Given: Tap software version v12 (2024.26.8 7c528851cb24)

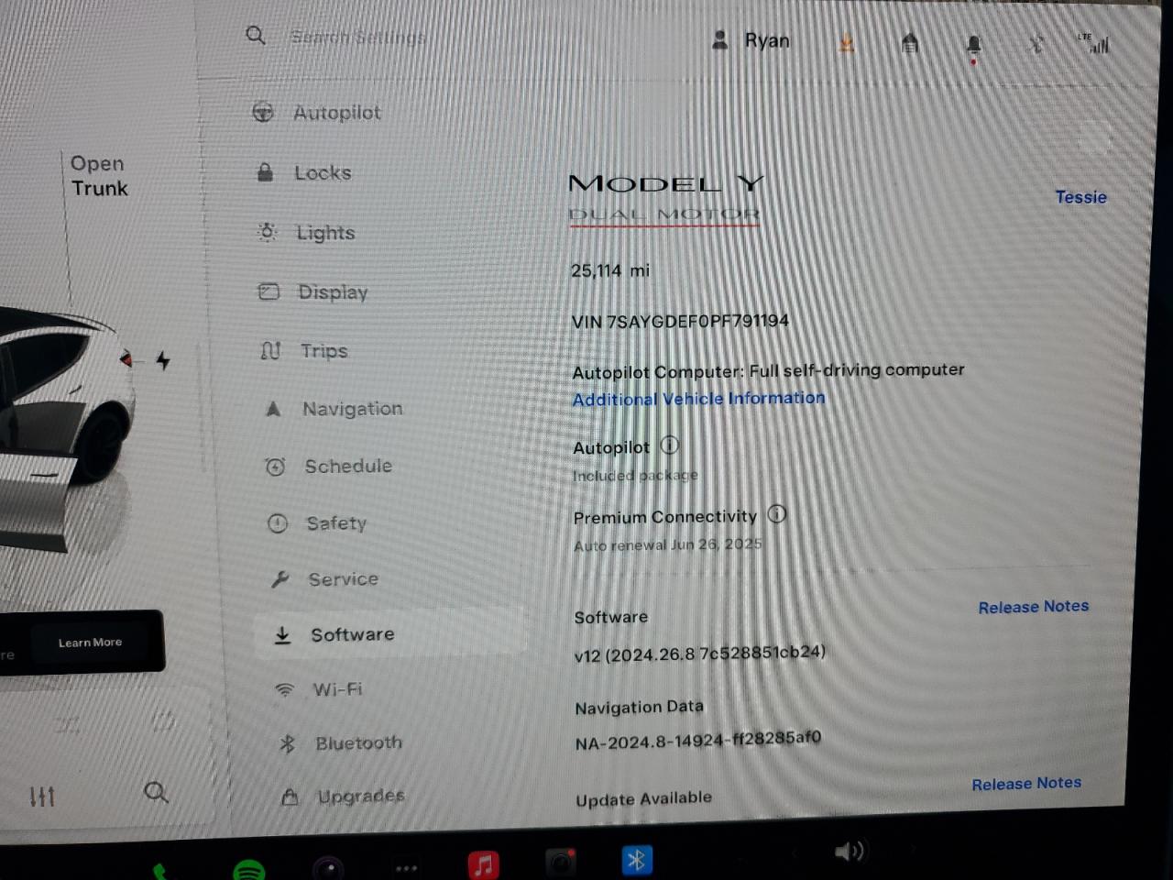Looking at the screenshot, I should coord(700,654).
